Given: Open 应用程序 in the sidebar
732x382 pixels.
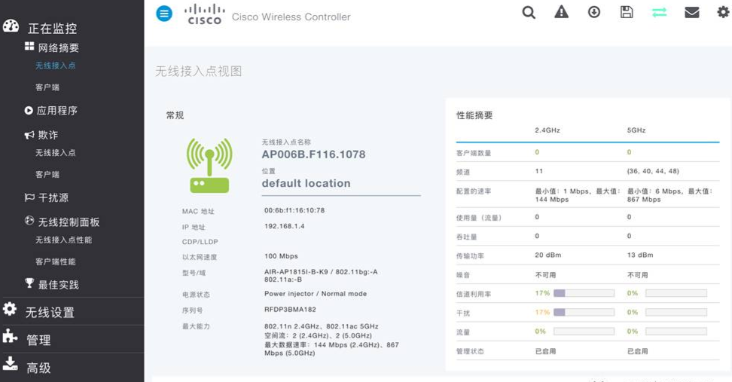Looking at the screenshot, I should pyautogui.click(x=57, y=111).
